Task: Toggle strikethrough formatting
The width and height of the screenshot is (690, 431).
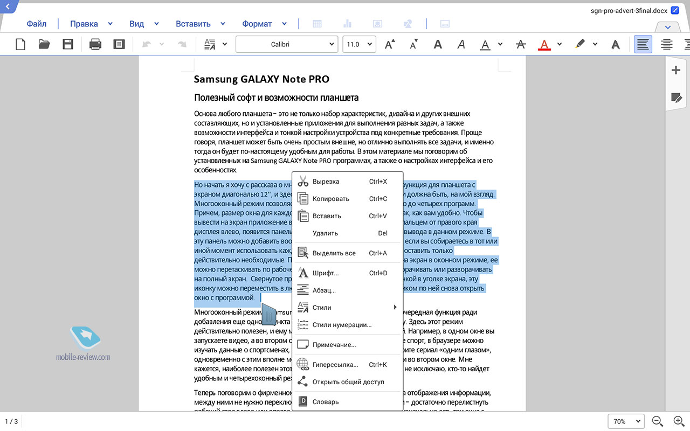Action: coord(520,44)
